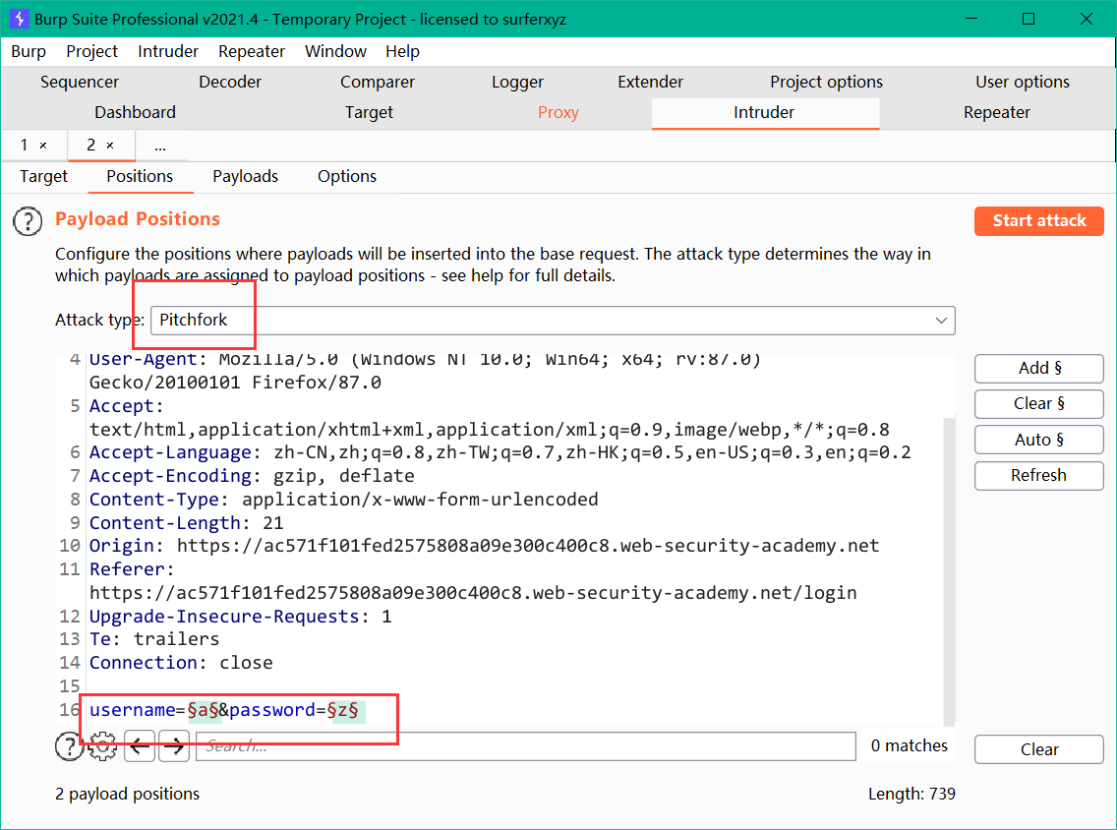
Task: Click into the Search field
Action: 526,746
